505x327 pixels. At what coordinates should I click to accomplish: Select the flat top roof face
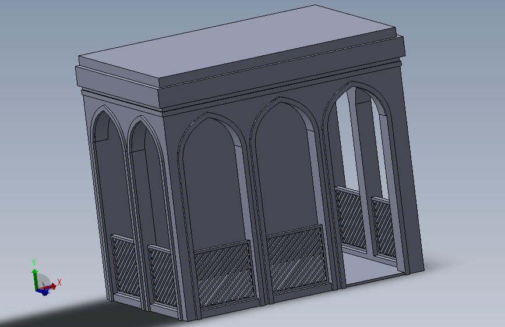coord(236,45)
